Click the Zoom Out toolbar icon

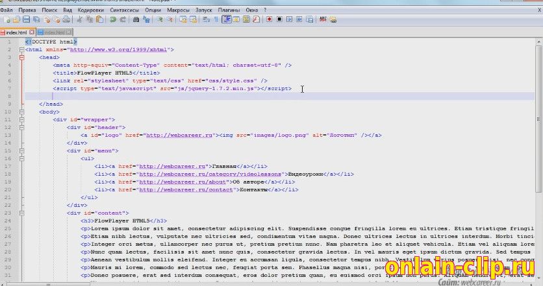point(170,19)
